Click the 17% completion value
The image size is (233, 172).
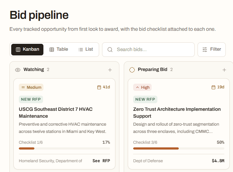[x=106, y=142]
